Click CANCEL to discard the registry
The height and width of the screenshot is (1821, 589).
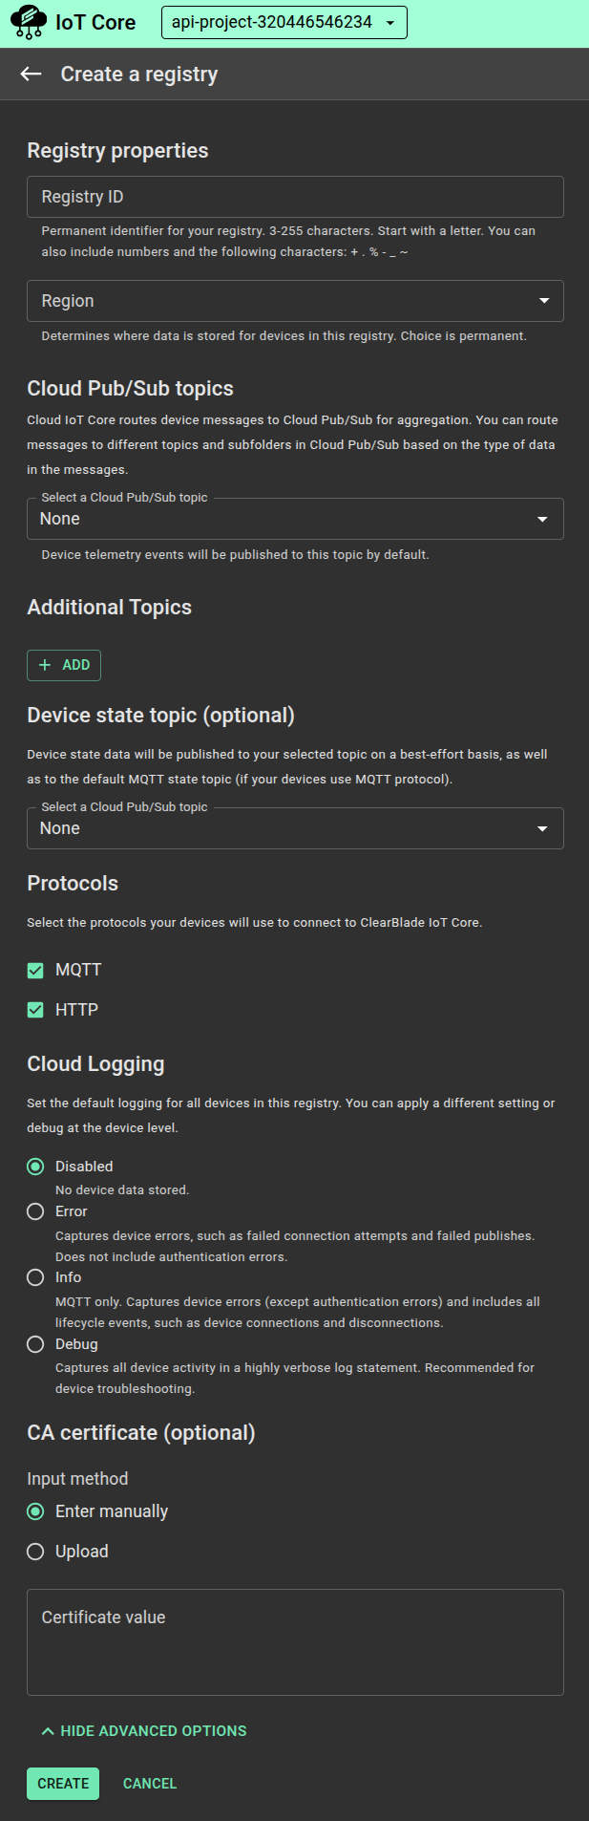(150, 1784)
